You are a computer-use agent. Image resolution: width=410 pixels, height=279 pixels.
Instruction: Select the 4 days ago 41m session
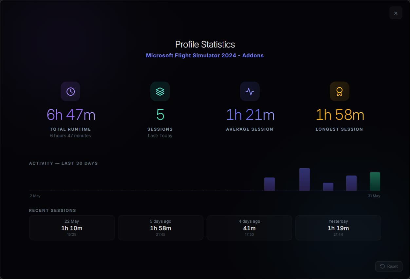[x=250, y=228]
